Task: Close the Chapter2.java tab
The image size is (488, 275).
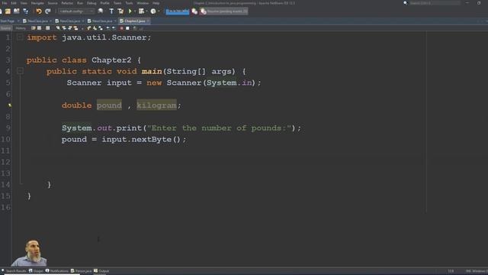Action: coord(148,21)
